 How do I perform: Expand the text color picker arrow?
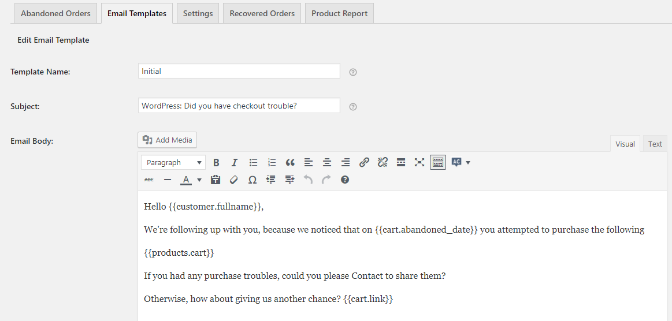point(199,180)
